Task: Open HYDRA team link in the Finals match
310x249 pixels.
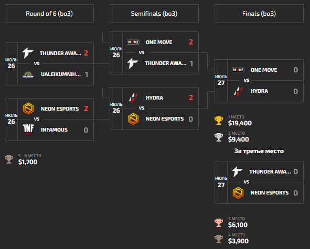Action: click(x=259, y=91)
